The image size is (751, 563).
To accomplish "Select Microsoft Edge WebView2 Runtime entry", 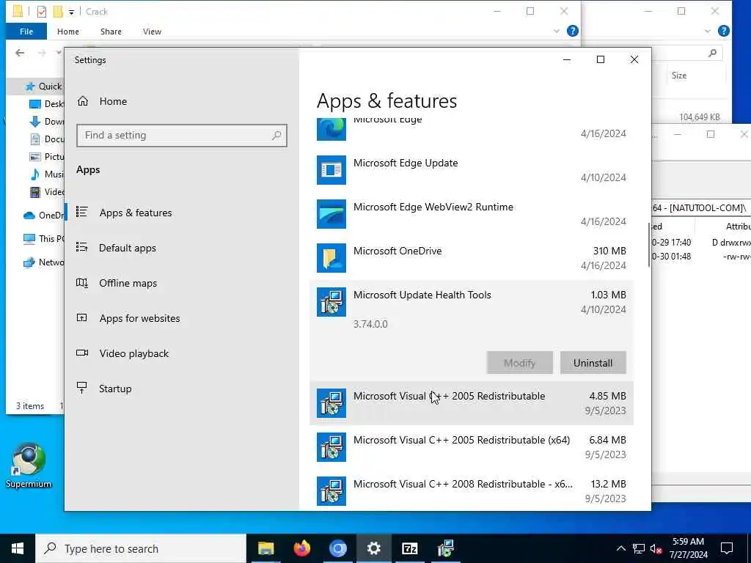I will pos(472,214).
